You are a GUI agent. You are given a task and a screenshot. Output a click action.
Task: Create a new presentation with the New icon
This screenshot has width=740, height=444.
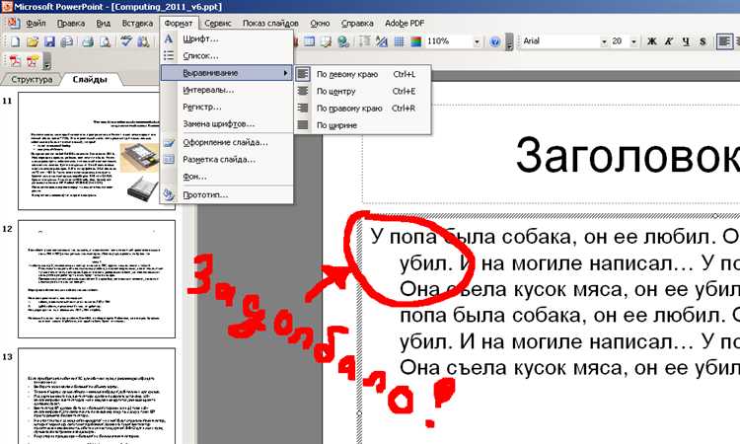pos(15,41)
